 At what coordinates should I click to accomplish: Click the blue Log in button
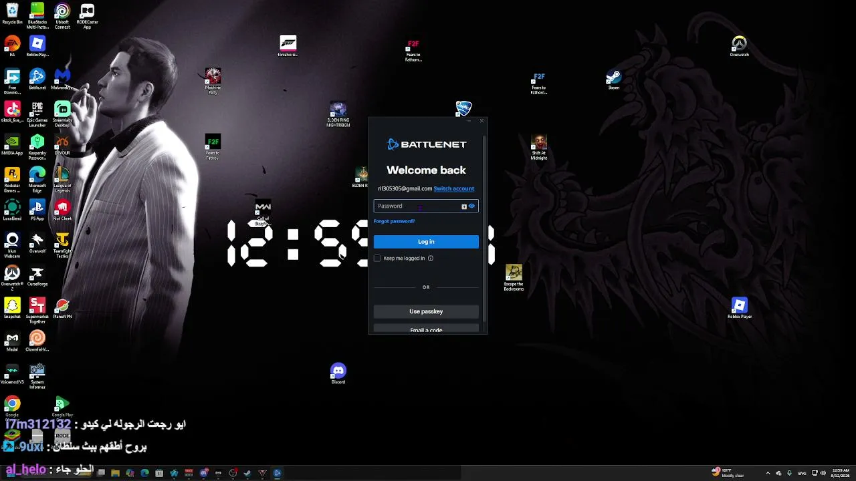(426, 242)
